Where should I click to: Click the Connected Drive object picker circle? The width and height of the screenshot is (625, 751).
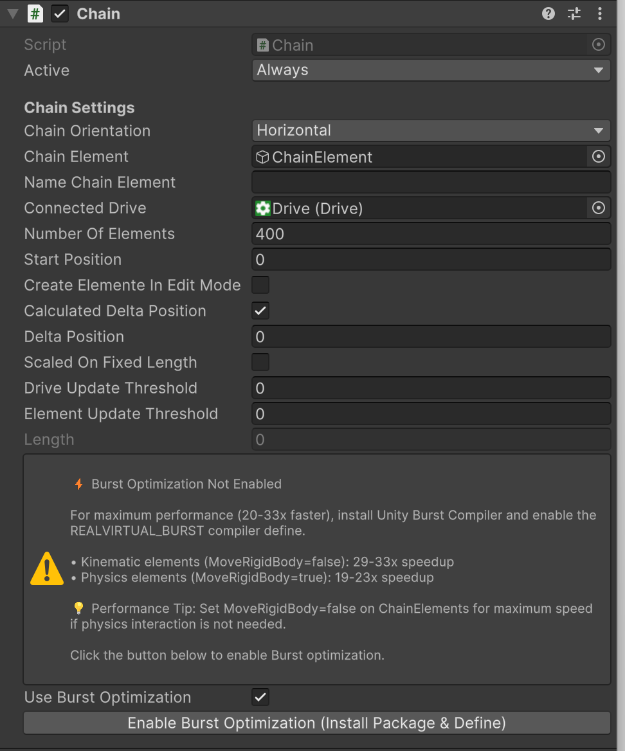tap(599, 208)
